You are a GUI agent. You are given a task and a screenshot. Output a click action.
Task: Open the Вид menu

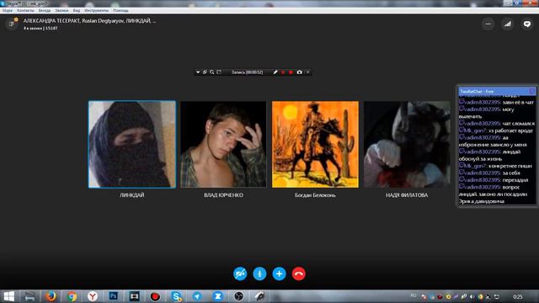pyautogui.click(x=77, y=11)
